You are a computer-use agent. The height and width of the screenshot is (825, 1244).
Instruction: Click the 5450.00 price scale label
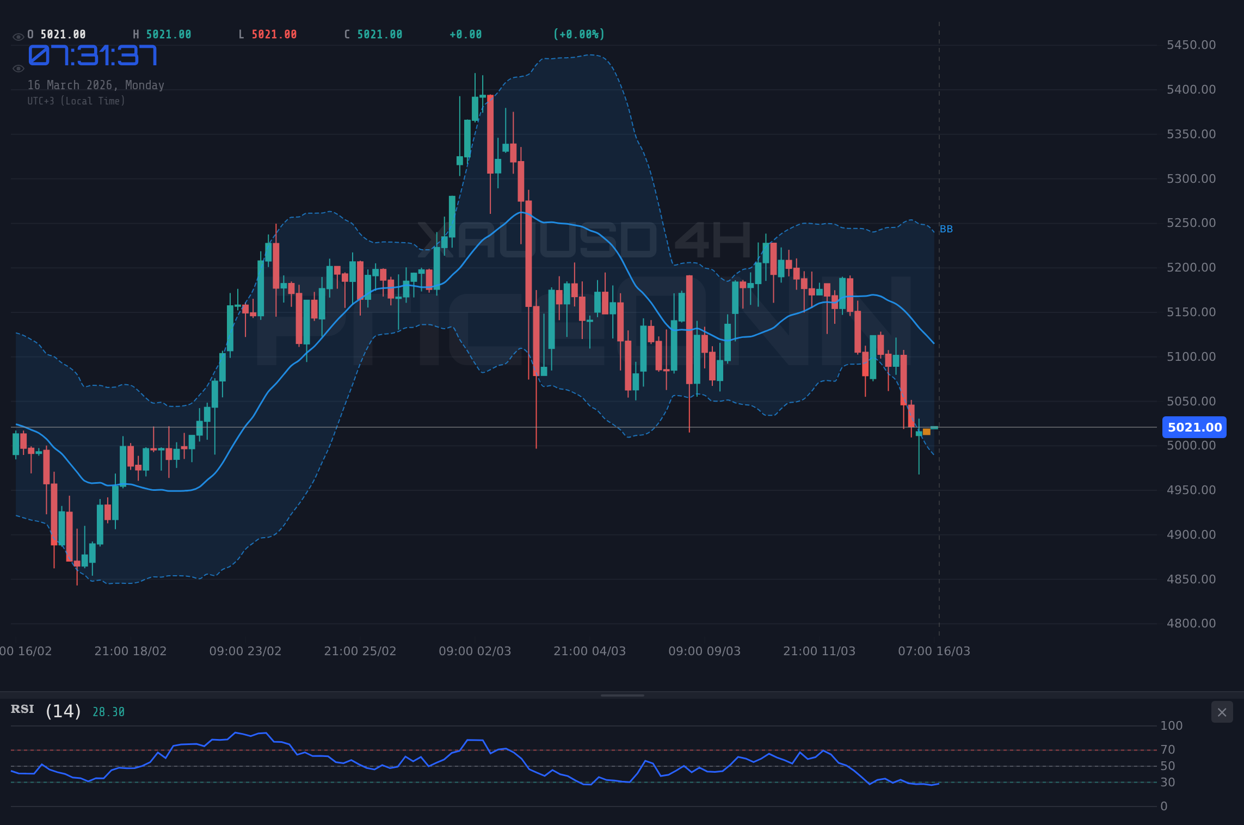(x=1191, y=45)
